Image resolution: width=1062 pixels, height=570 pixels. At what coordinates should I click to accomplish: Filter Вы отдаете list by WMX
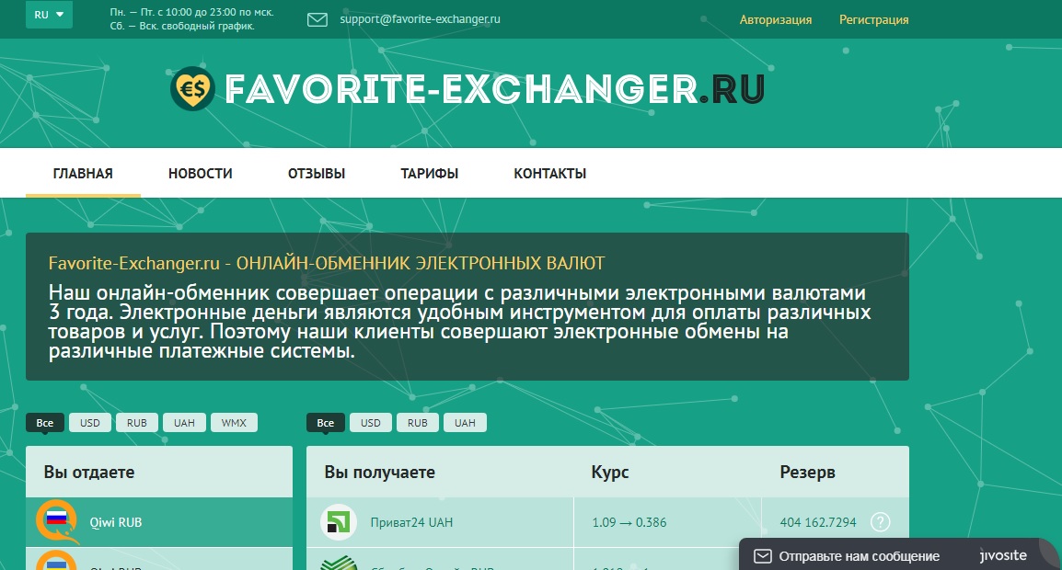234,422
